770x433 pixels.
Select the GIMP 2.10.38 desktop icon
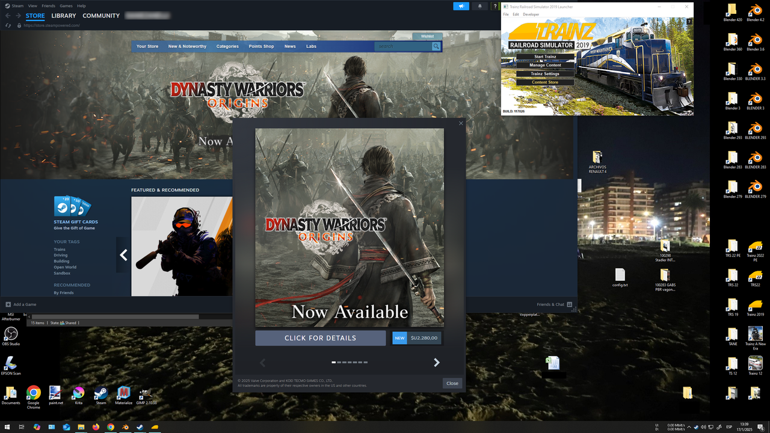[x=147, y=396]
